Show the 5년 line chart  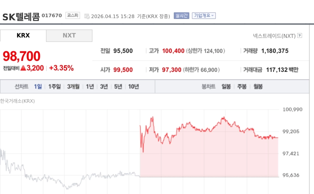pyautogui.click(x=118, y=87)
